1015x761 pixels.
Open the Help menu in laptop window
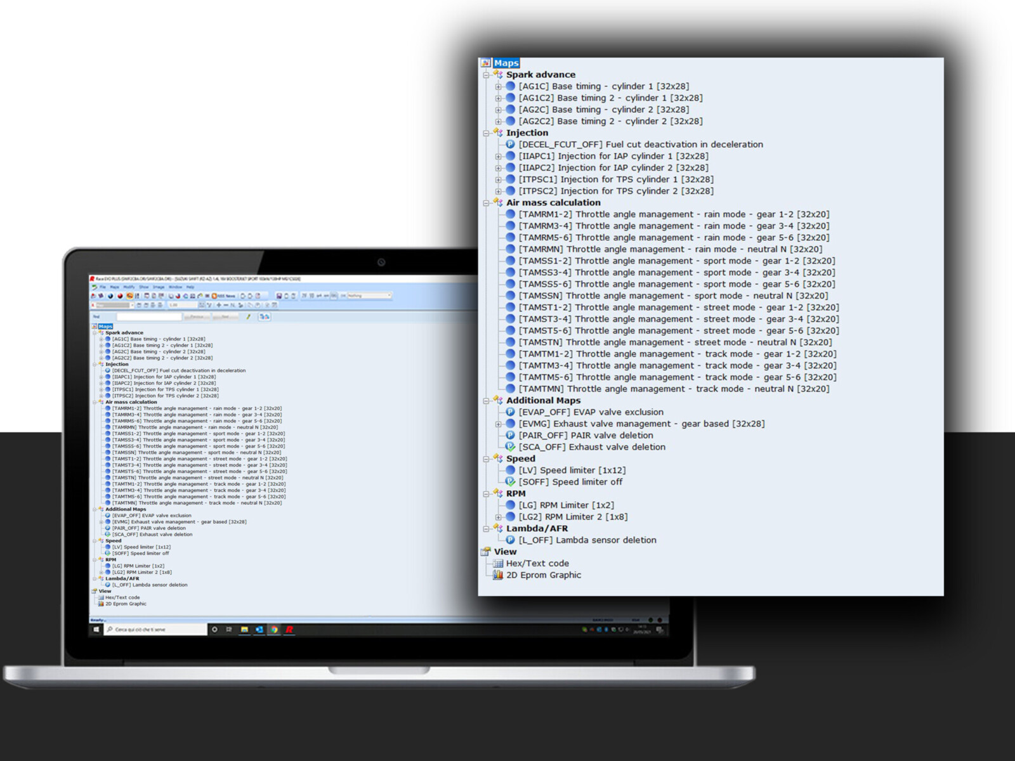click(190, 287)
